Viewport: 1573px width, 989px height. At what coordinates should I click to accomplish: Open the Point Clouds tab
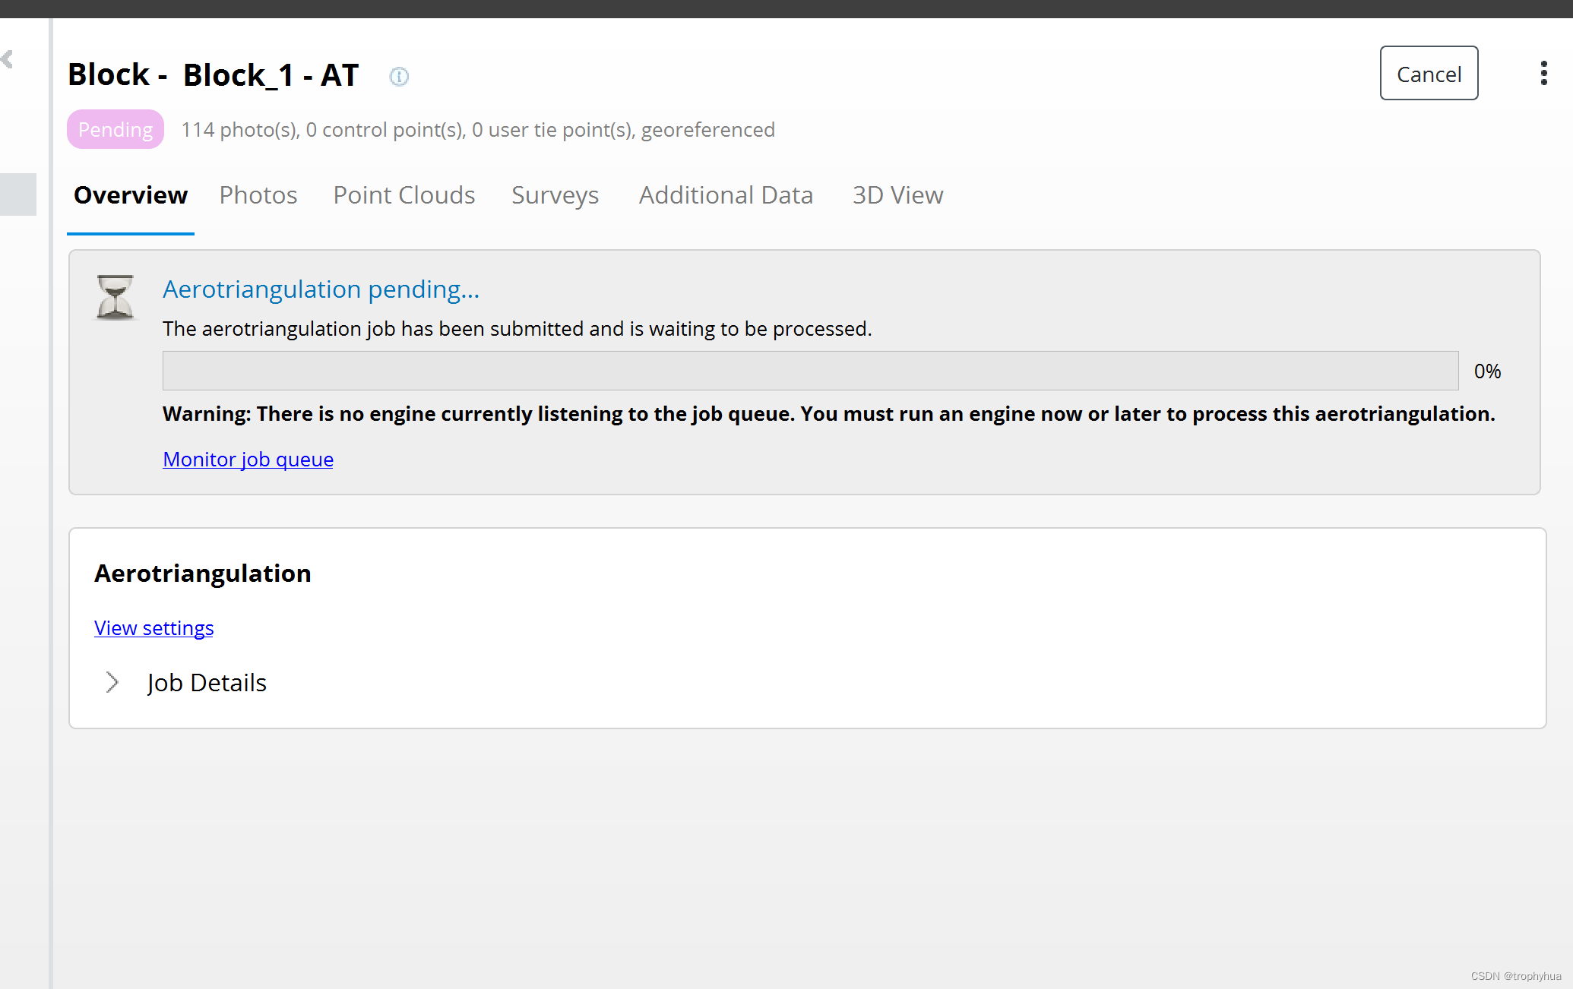tap(404, 195)
